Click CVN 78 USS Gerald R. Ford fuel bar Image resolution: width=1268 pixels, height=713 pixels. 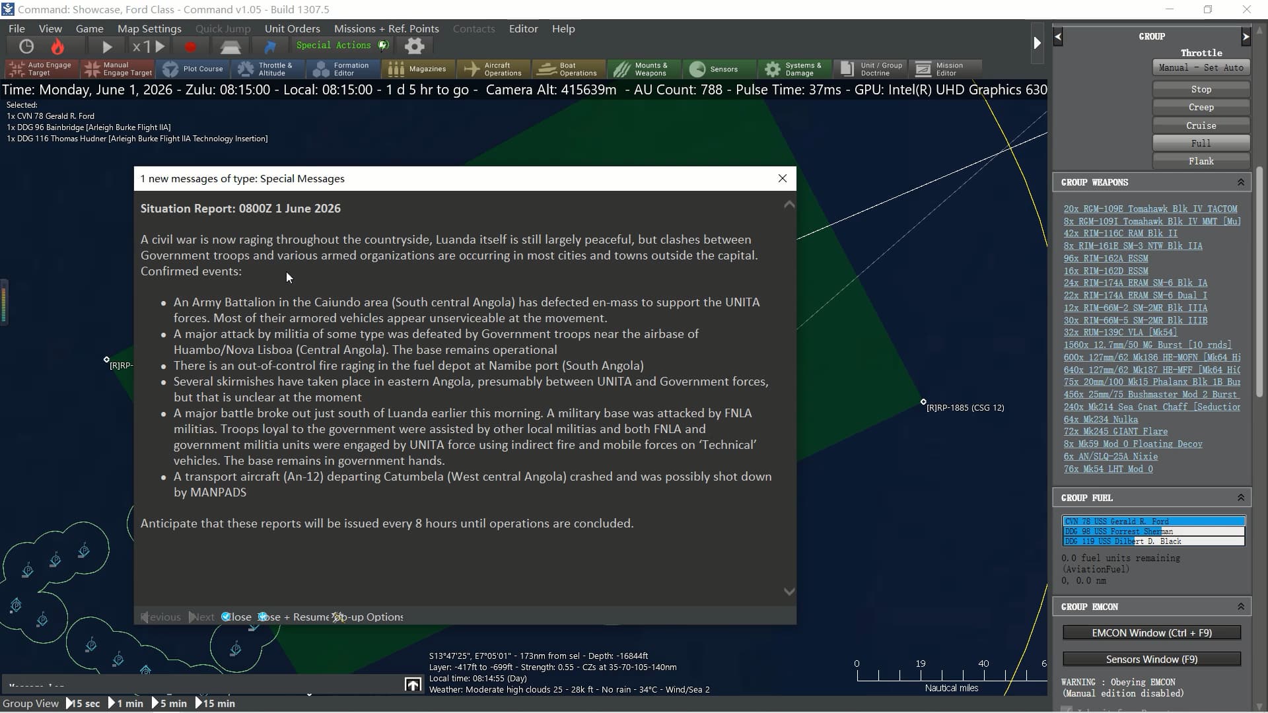click(x=1153, y=522)
